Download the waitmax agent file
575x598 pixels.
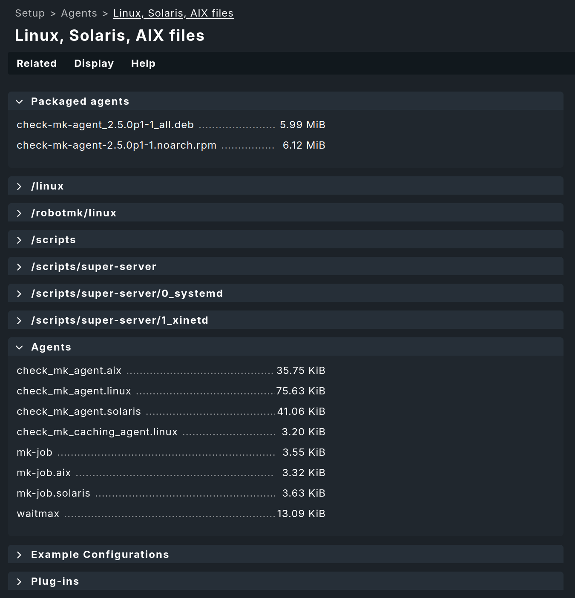click(x=38, y=514)
